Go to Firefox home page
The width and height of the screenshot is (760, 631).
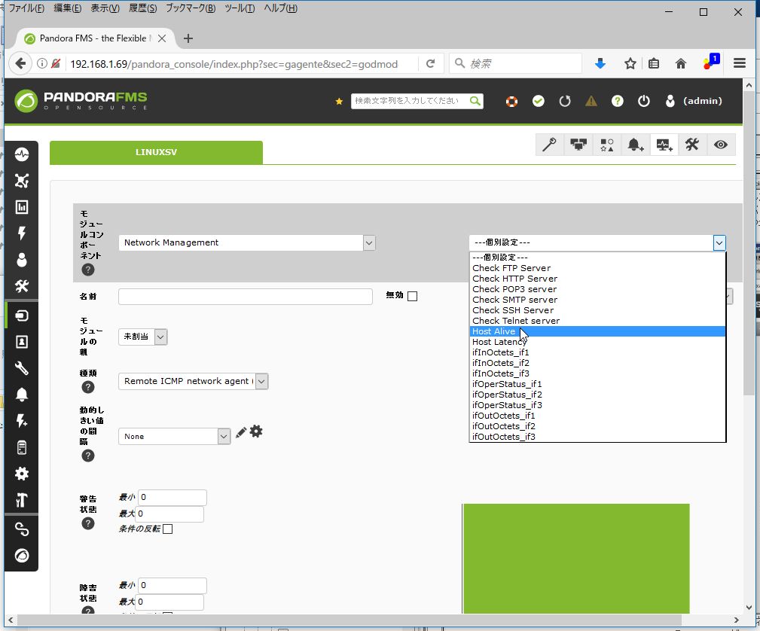[x=681, y=63]
